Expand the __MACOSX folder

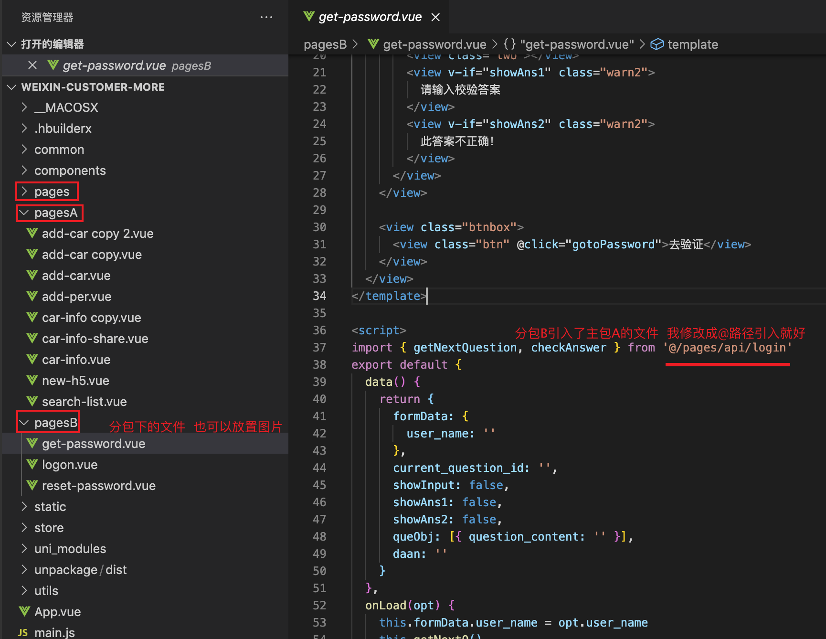coord(24,107)
